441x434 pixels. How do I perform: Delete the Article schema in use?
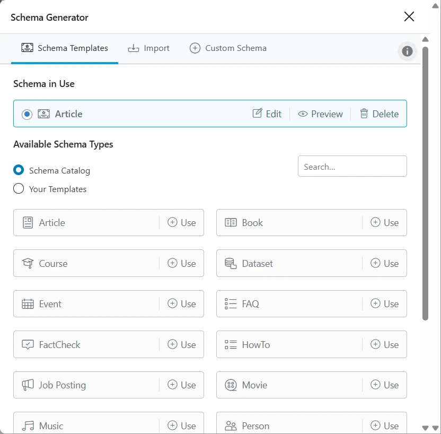[379, 114]
